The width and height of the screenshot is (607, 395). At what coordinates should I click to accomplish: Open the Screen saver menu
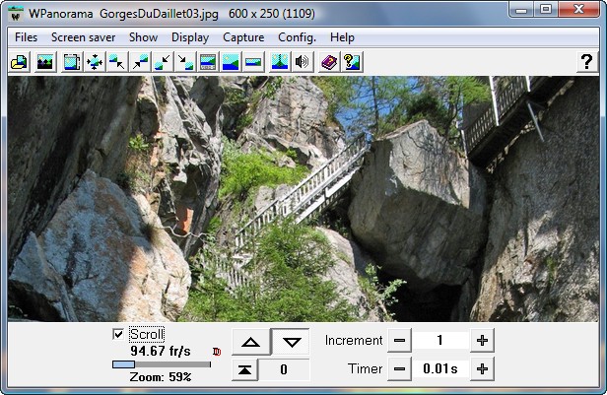(83, 37)
